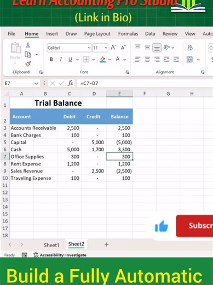Click Accessibility Investigate in status bar
Viewport: 213px width, 285px height.
(x=60, y=255)
